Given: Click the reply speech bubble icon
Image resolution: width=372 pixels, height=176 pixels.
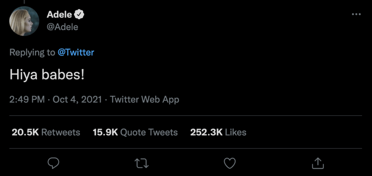Looking at the screenshot, I should (x=53, y=163).
